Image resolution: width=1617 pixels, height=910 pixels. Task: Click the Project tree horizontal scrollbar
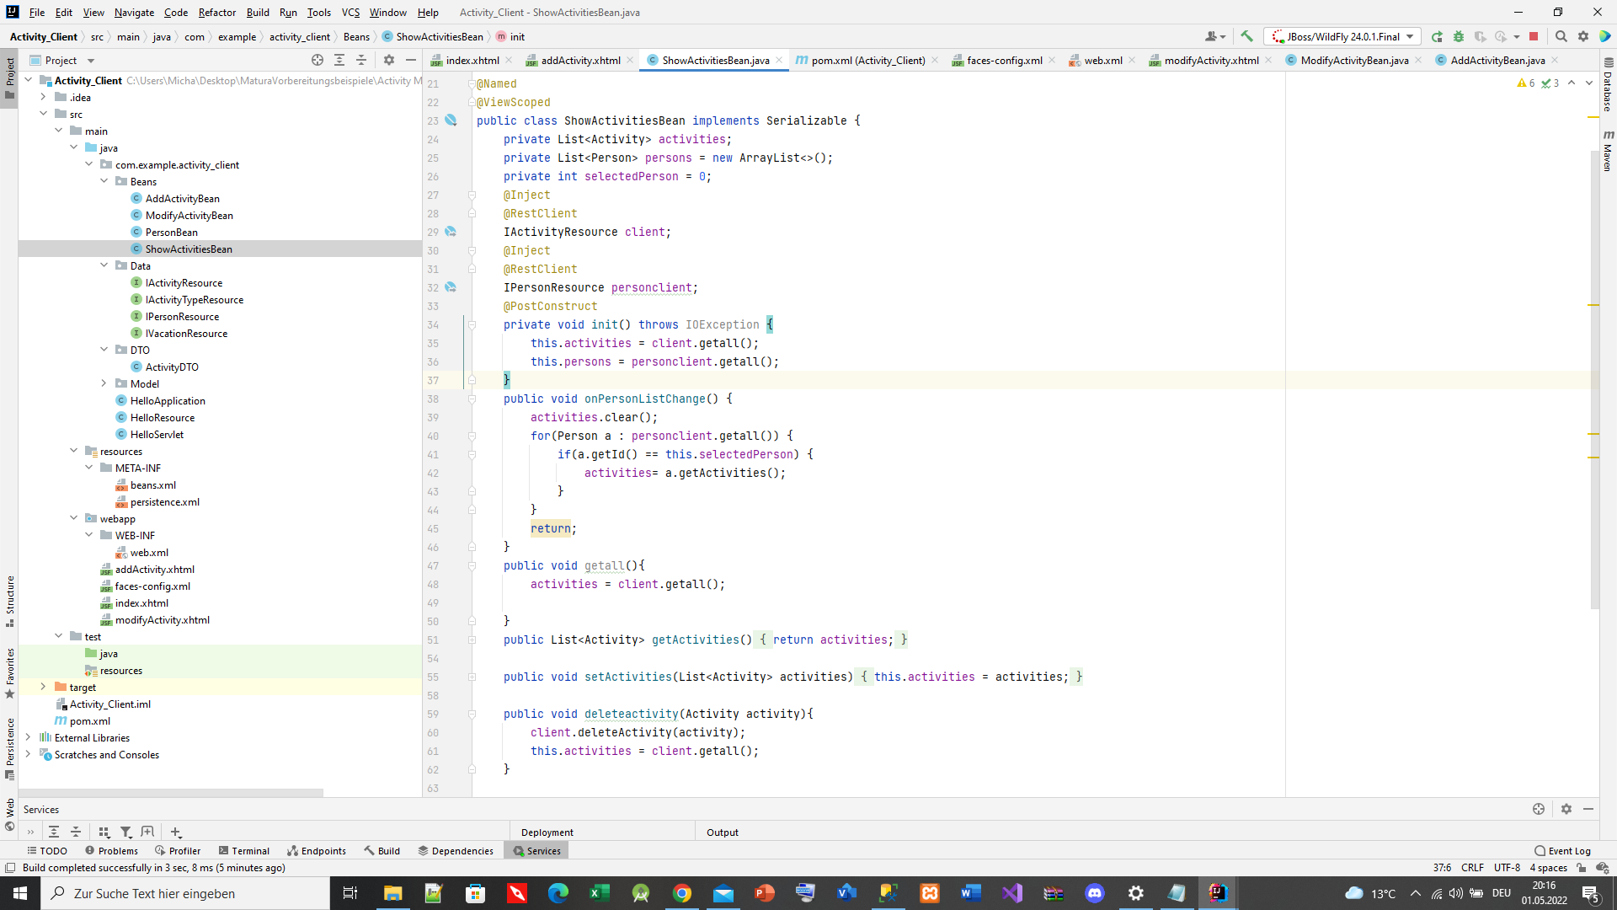[171, 793]
